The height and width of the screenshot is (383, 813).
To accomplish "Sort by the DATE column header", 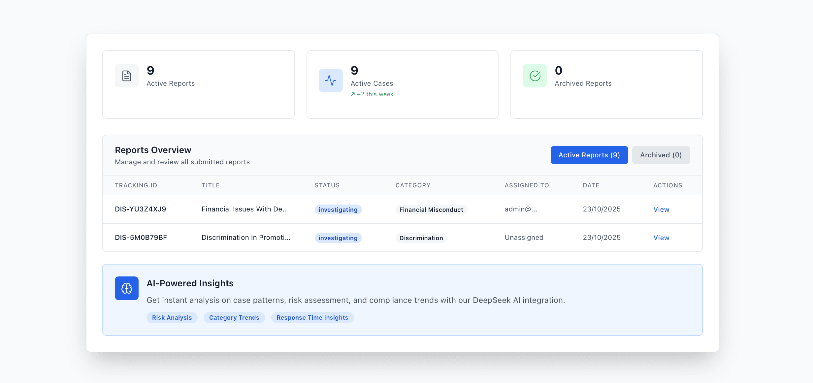I will pos(591,185).
